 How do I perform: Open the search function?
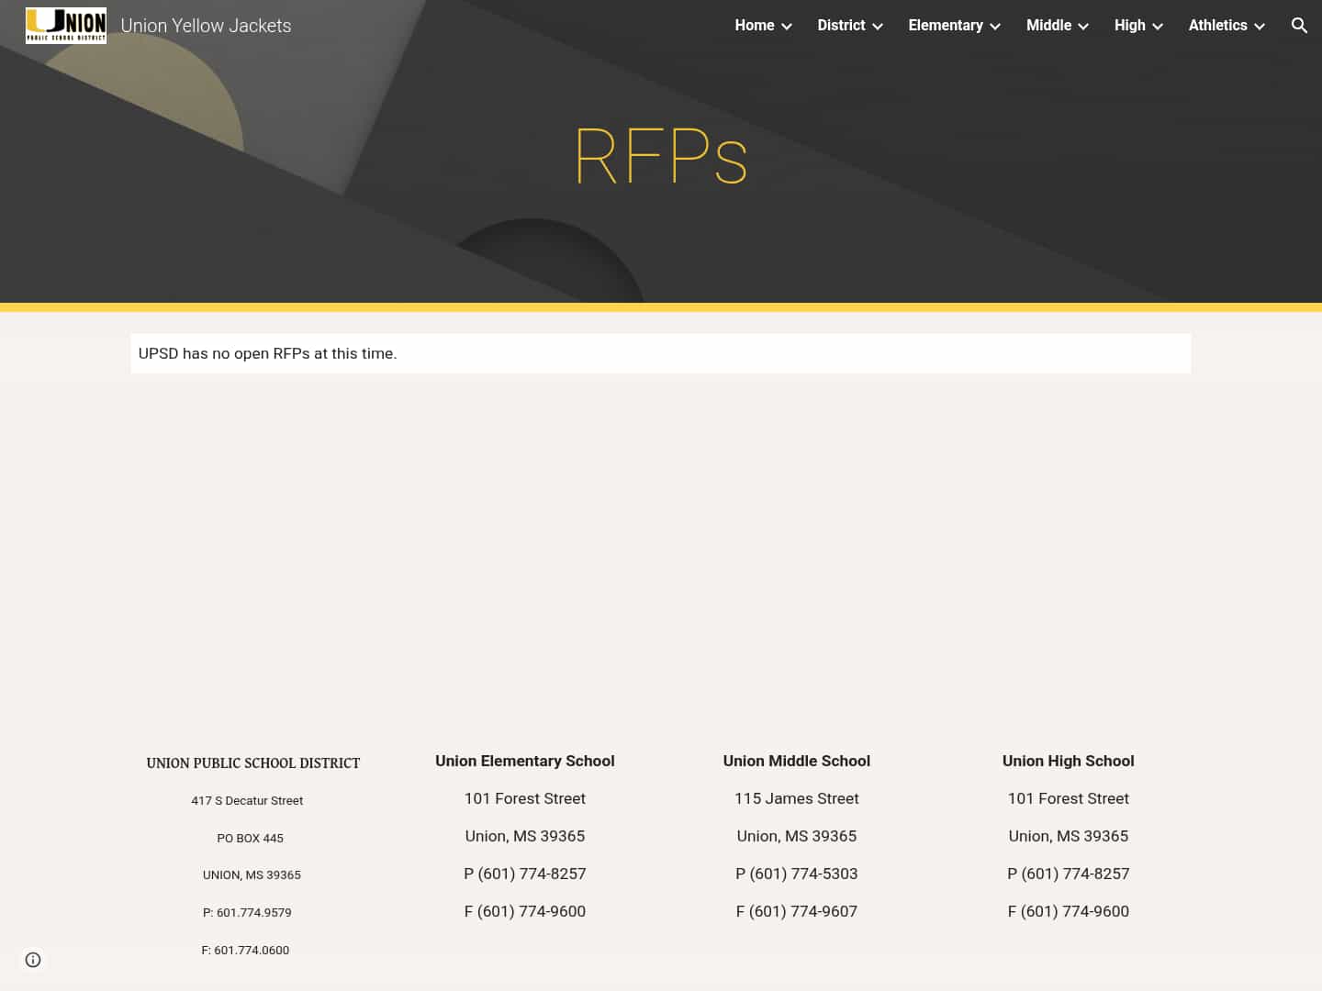click(x=1299, y=25)
